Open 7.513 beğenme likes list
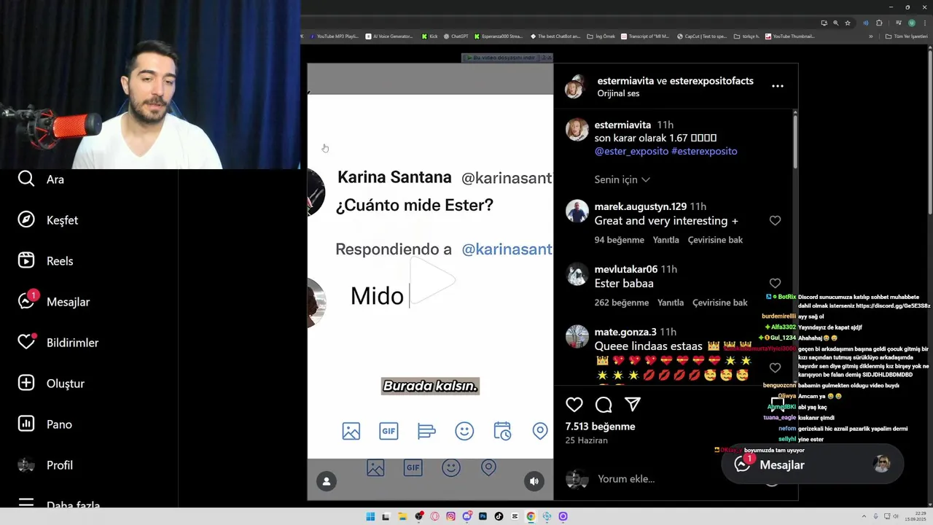Image resolution: width=933 pixels, height=525 pixels. pyautogui.click(x=600, y=427)
